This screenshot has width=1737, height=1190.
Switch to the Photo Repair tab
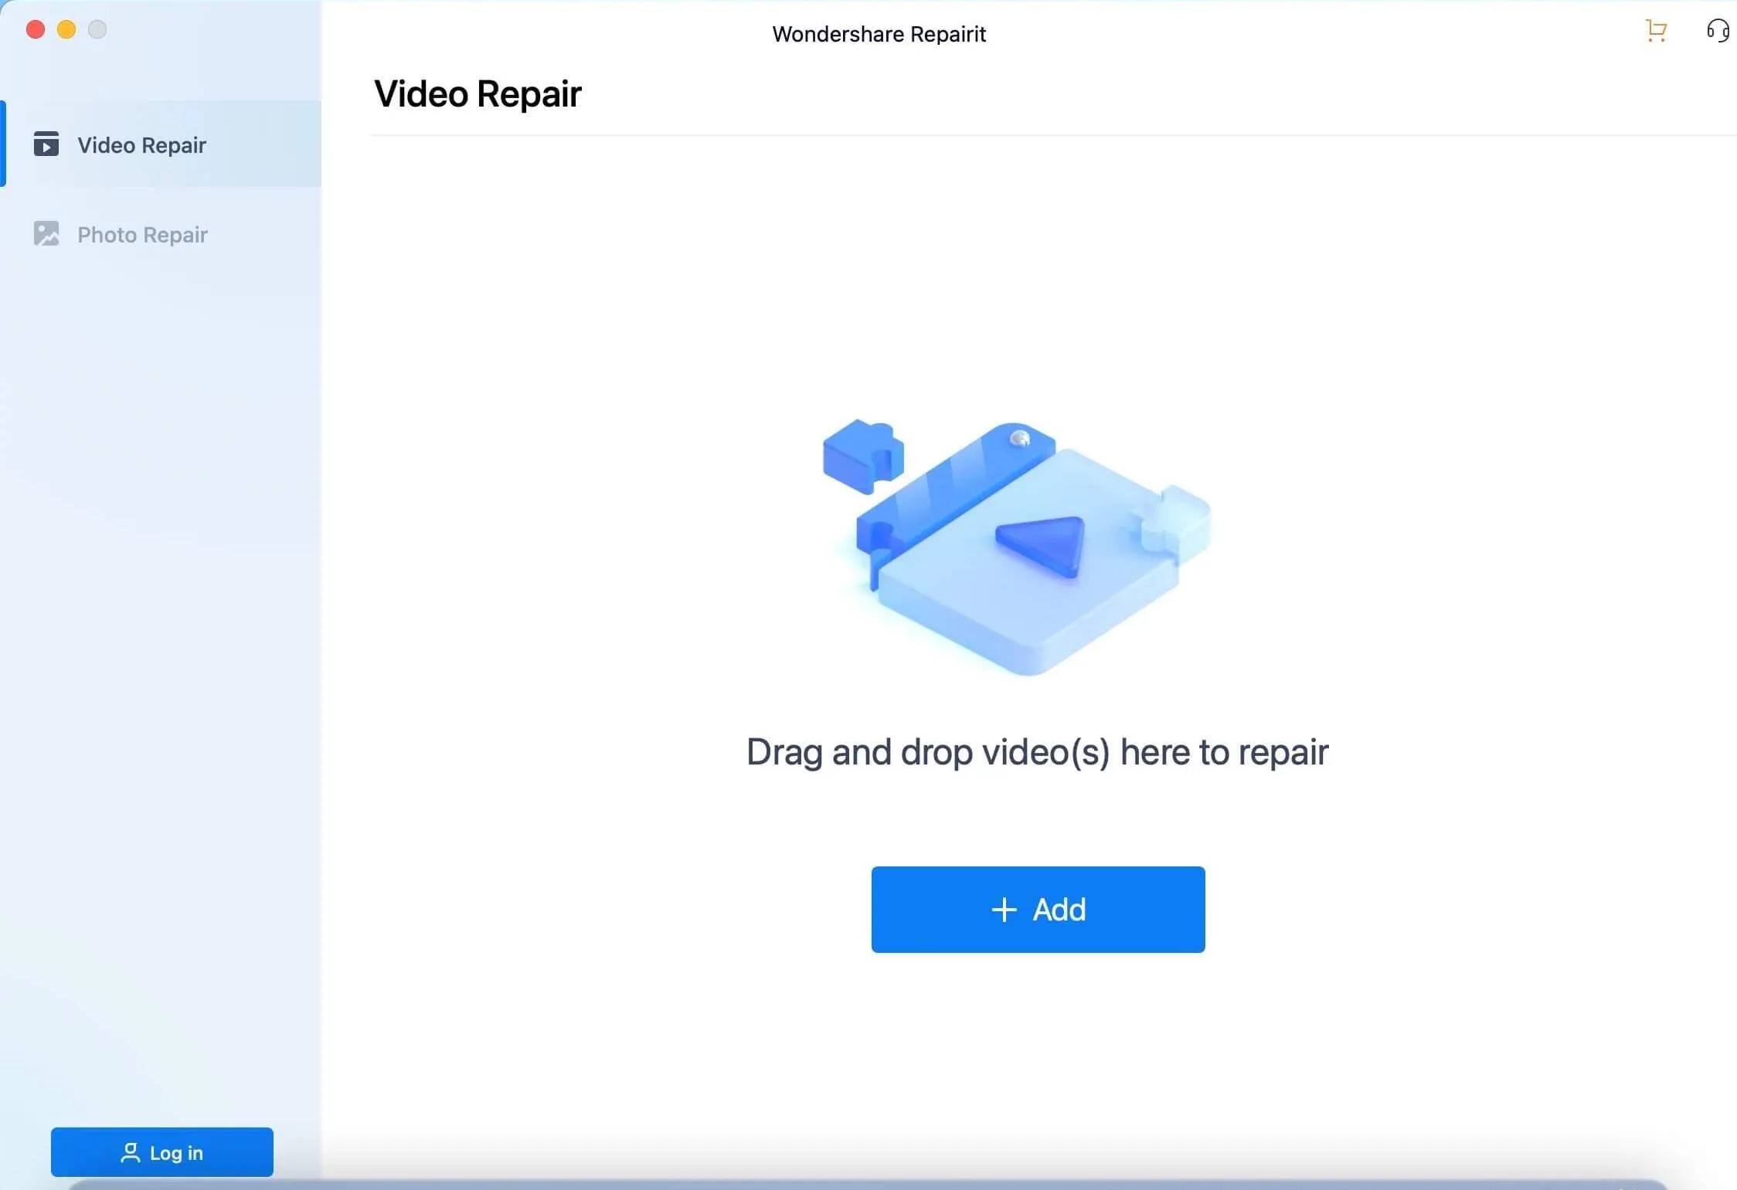point(142,234)
